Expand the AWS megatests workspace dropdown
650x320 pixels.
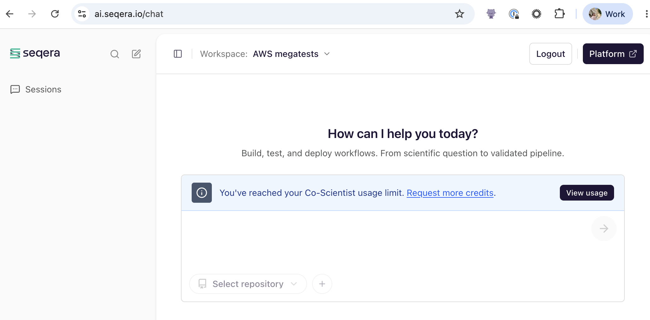point(291,54)
